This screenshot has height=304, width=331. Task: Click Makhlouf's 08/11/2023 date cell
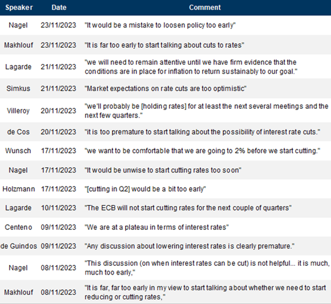(58, 292)
